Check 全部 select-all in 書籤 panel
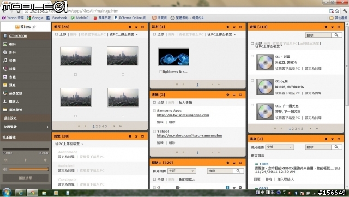The height and width of the screenshot is (197, 349). click(154, 102)
